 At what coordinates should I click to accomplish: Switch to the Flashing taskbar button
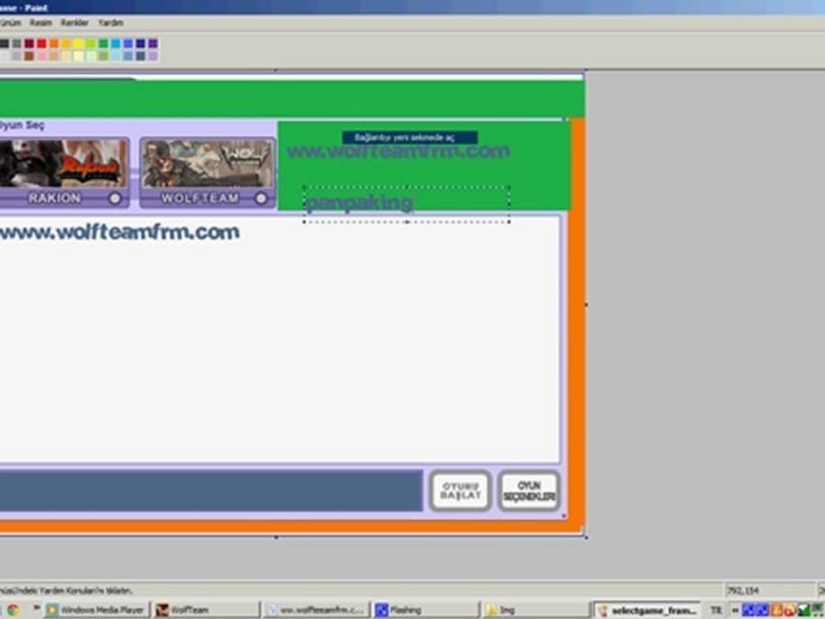tap(427, 610)
